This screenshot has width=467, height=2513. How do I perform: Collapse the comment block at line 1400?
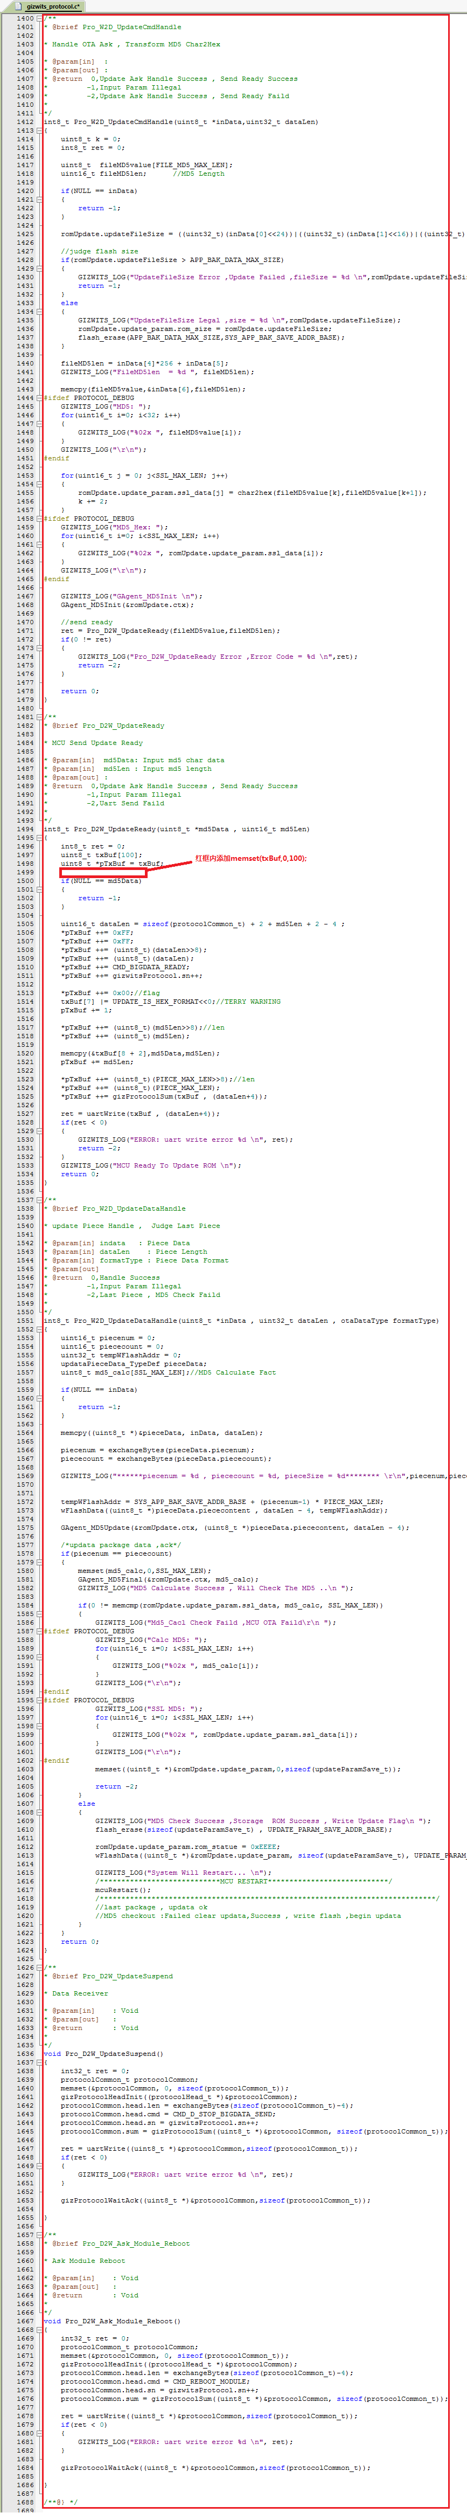point(39,18)
